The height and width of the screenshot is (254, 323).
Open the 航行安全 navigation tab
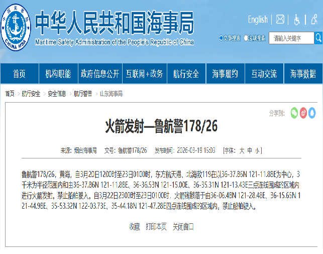[186, 74]
